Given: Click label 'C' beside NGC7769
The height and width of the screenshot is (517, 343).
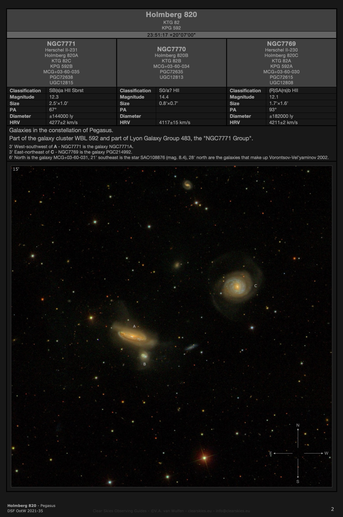Looking at the screenshot, I should click(256, 286).
